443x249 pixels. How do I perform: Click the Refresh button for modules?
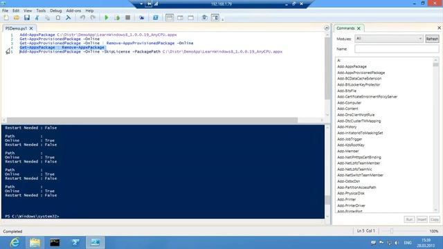click(x=432, y=39)
